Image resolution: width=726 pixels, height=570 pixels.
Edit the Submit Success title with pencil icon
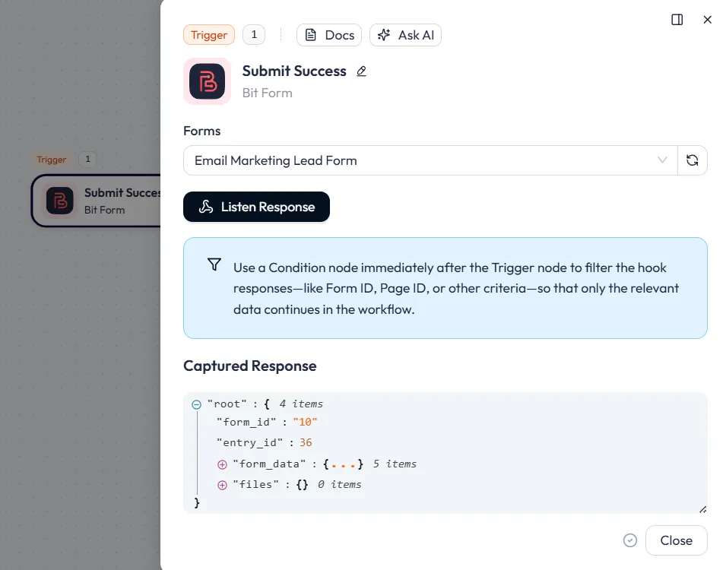[362, 71]
